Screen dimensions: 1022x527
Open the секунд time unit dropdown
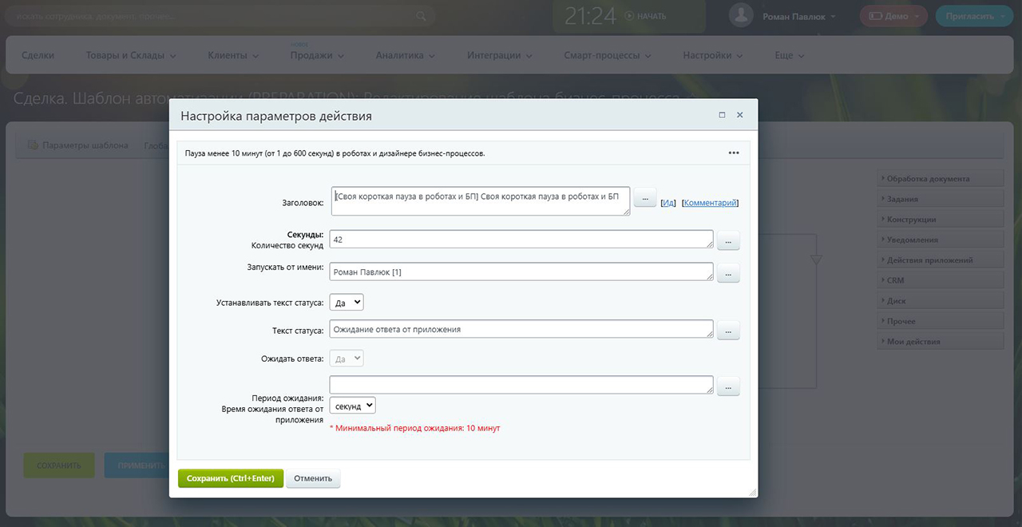click(x=352, y=406)
